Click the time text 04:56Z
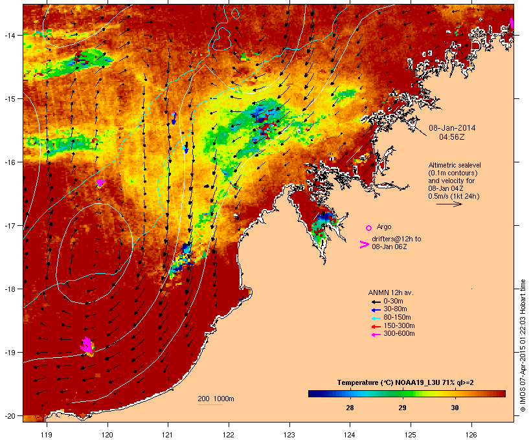The width and height of the screenshot is (531, 440). (x=452, y=137)
